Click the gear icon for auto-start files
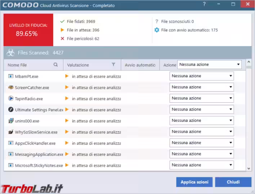Viewport: 255px width, 194px height. [157, 30]
